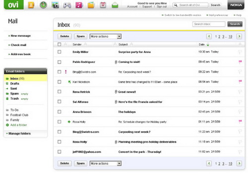Tick checkbox for Anna Brisson email

point(59,112)
